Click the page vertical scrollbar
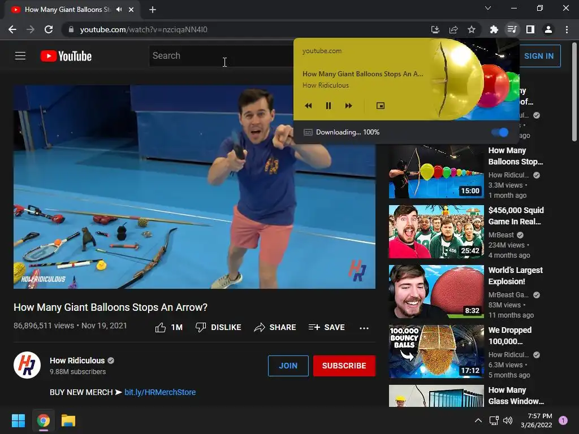Image resolution: width=579 pixels, height=434 pixels. click(x=574, y=92)
